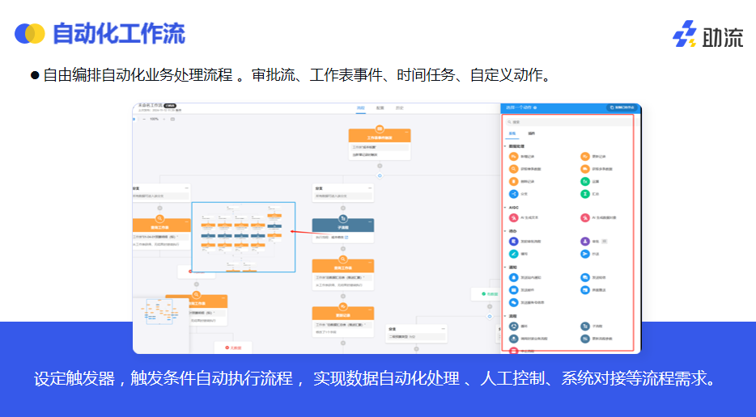
Task: Click the 发送站内通知 bell icon
Action: 513,278
